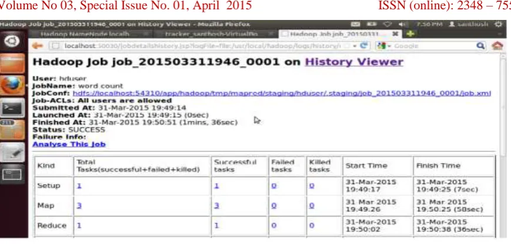Open Map row successful tasks 3 link
The height and width of the screenshot is (244, 511).
(216, 206)
